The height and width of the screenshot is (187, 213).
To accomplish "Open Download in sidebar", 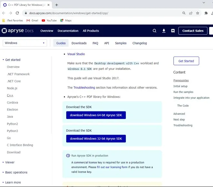I will coord(14,152).
